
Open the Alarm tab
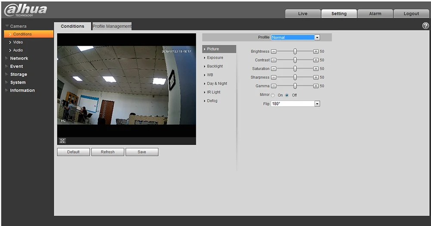point(375,13)
